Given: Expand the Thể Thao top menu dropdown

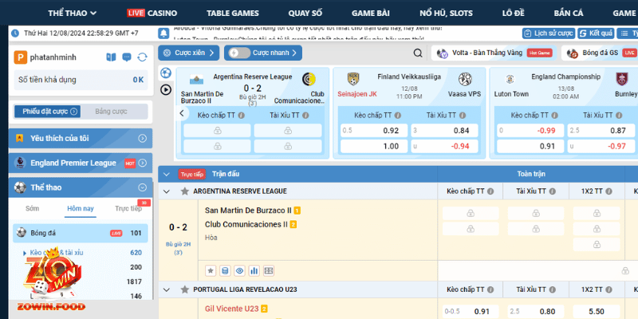Looking at the screenshot, I should click(x=72, y=14).
